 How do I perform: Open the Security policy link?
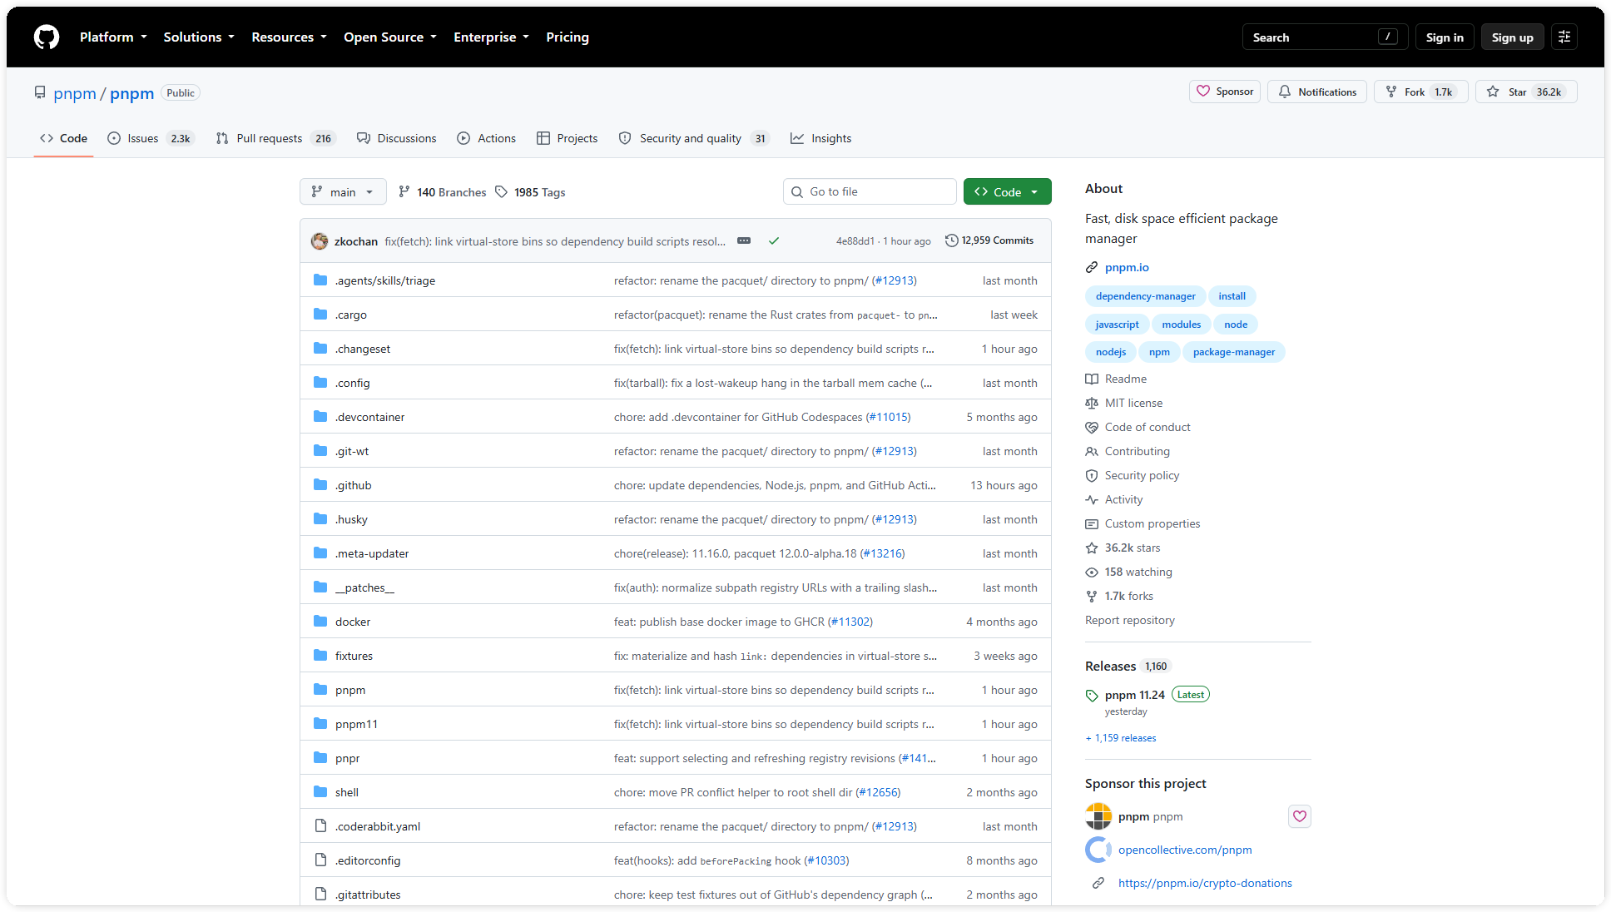point(1142,475)
